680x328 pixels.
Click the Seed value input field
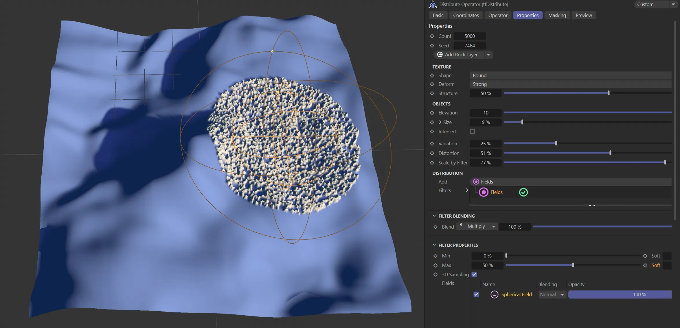(x=469, y=46)
